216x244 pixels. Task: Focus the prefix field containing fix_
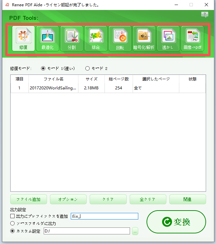point(105,216)
